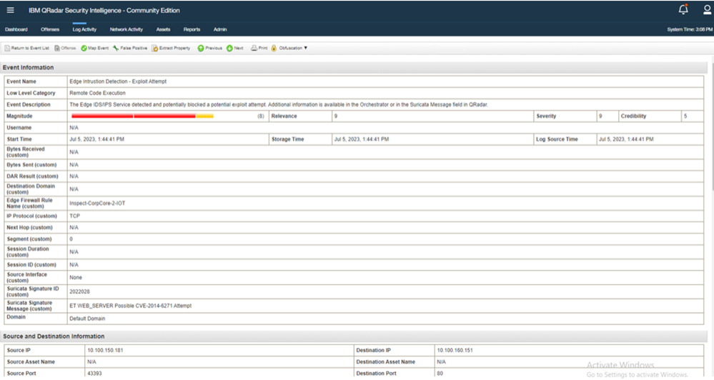Viewport: 714px width, 380px height.
Task: Switch to the Assets tab
Action: (163, 29)
